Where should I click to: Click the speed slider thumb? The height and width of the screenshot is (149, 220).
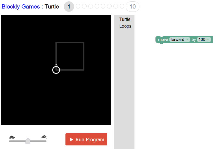[28, 140]
